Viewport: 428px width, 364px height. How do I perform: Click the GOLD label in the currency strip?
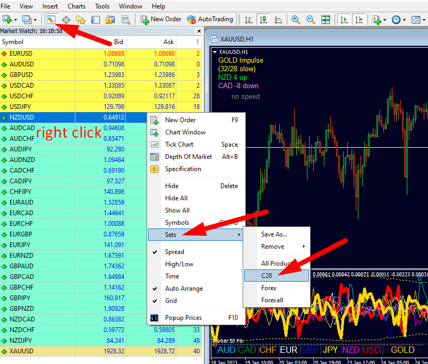click(403, 350)
